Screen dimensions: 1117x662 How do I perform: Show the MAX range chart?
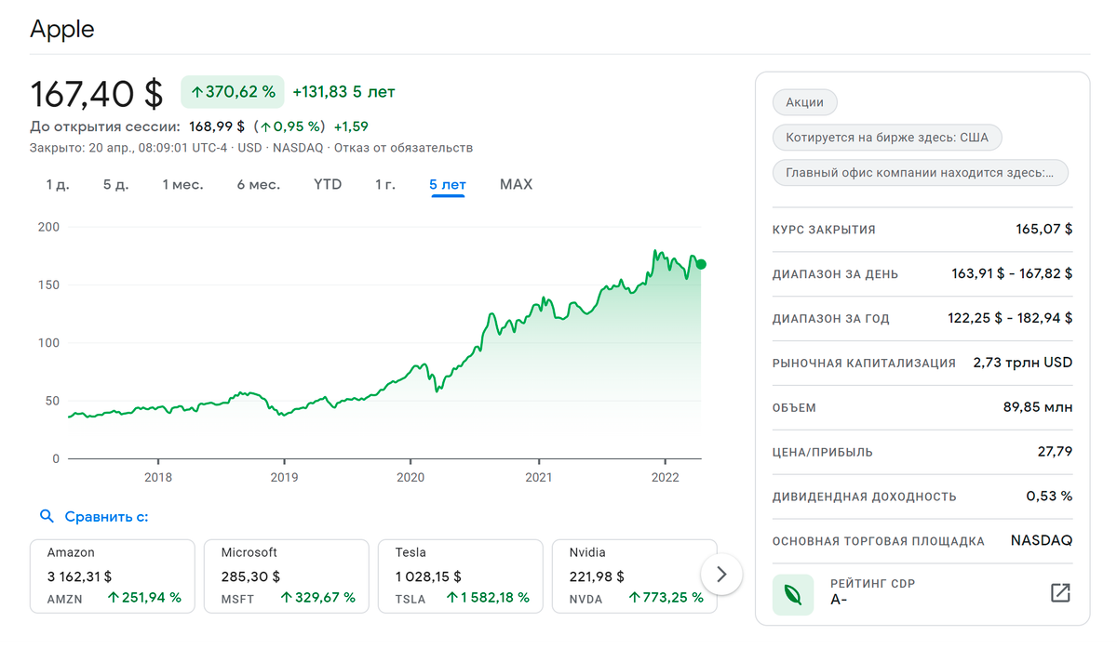(516, 184)
